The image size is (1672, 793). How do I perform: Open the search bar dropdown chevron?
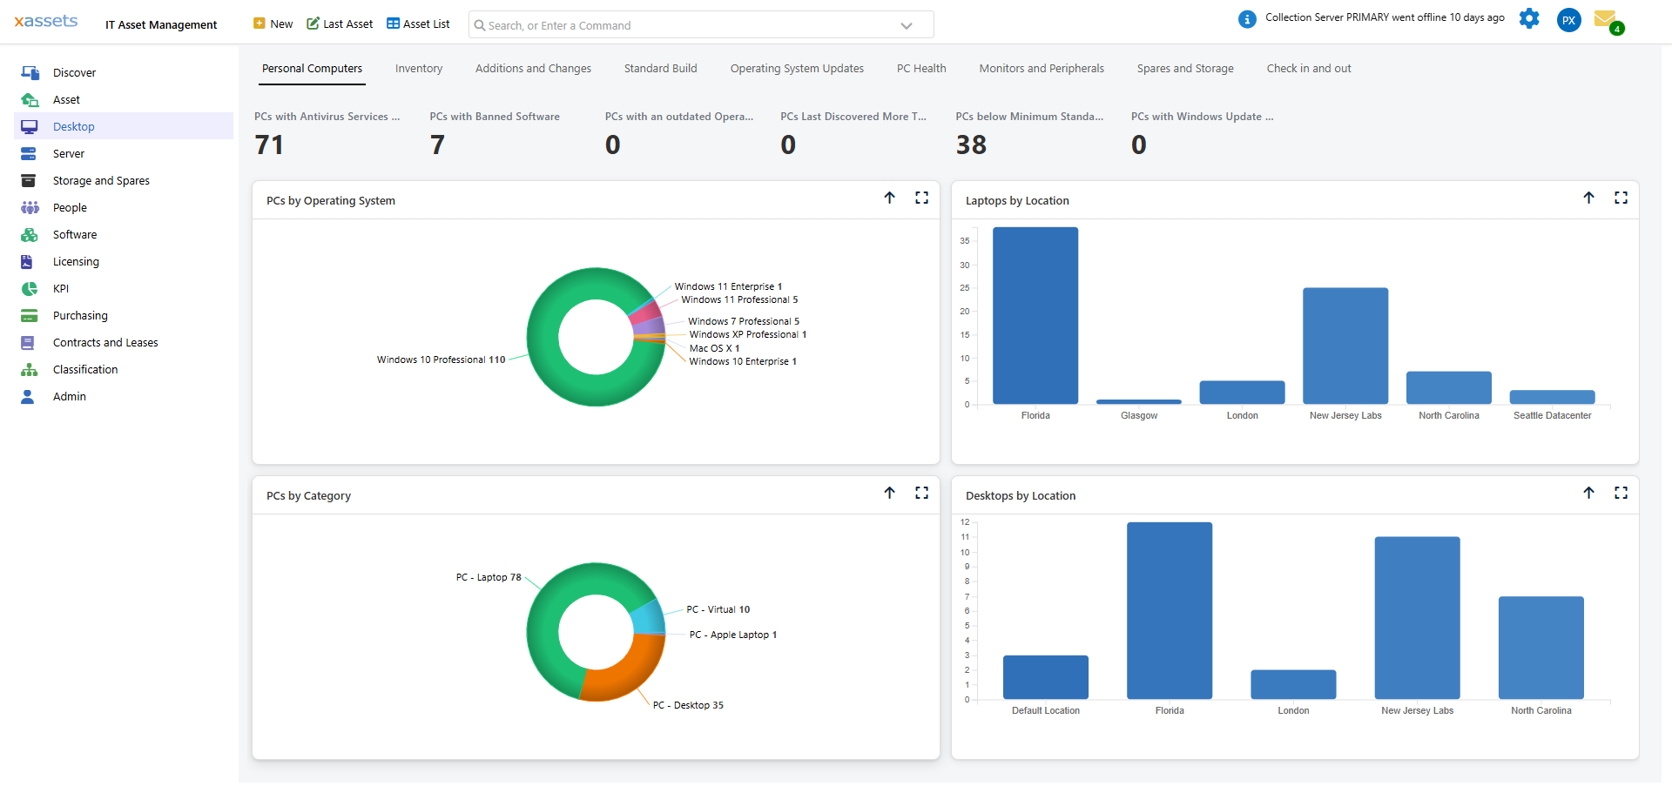907,24
